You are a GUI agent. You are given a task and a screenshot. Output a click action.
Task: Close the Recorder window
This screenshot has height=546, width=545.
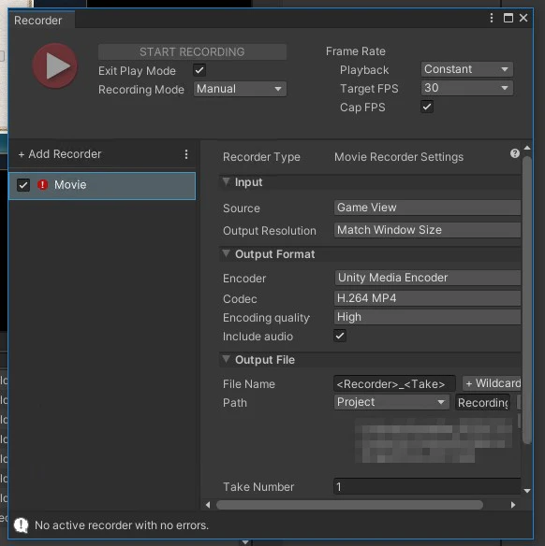pyautogui.click(x=523, y=18)
